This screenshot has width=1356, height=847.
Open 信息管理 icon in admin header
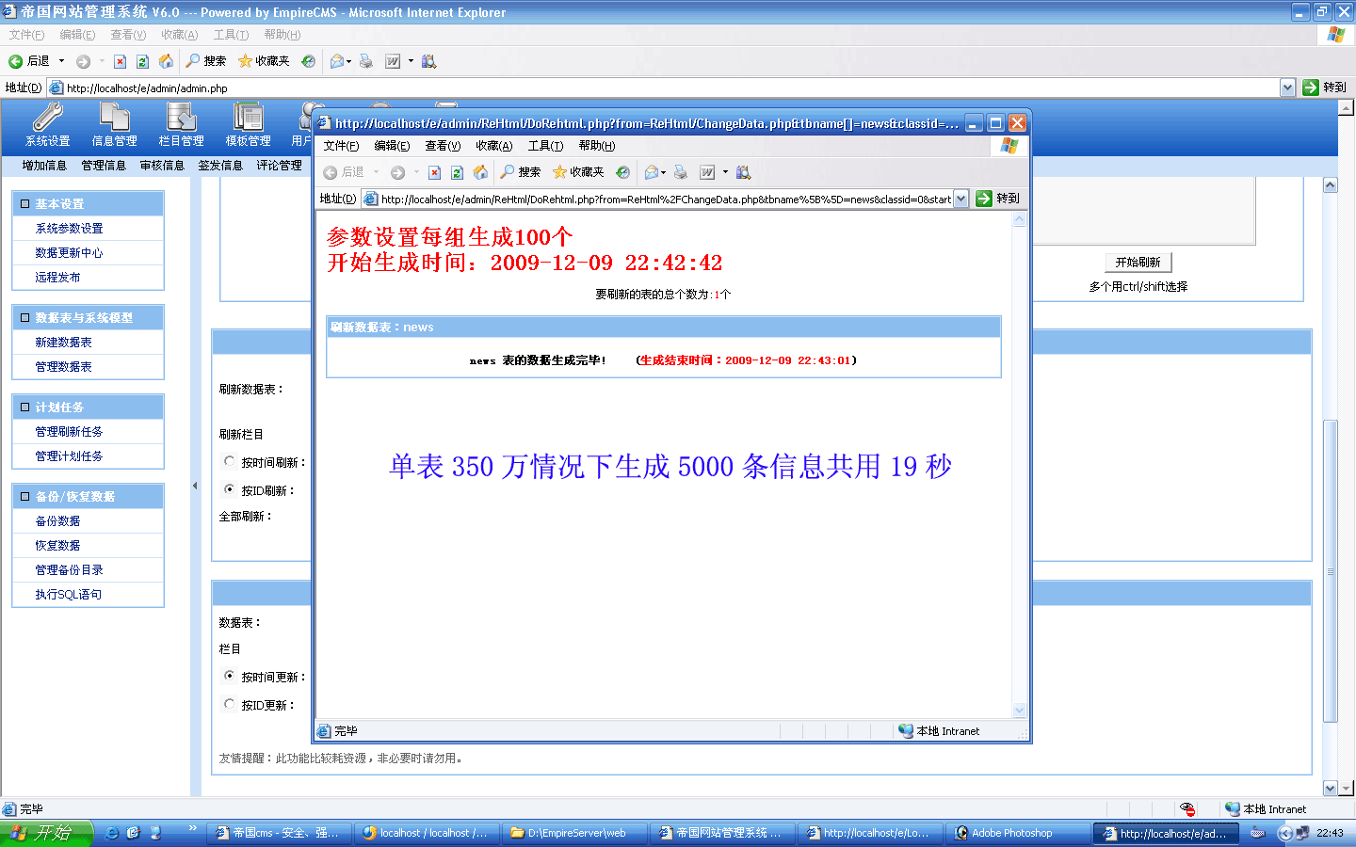pos(114,123)
